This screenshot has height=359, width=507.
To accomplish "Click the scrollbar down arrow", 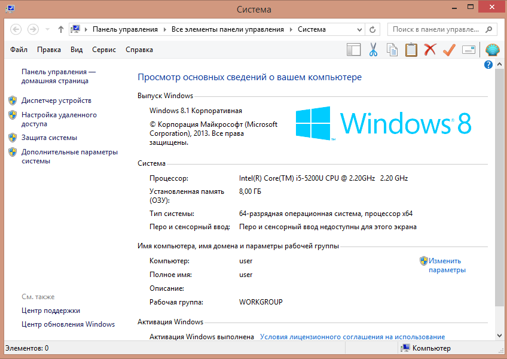I will click(500, 336).
